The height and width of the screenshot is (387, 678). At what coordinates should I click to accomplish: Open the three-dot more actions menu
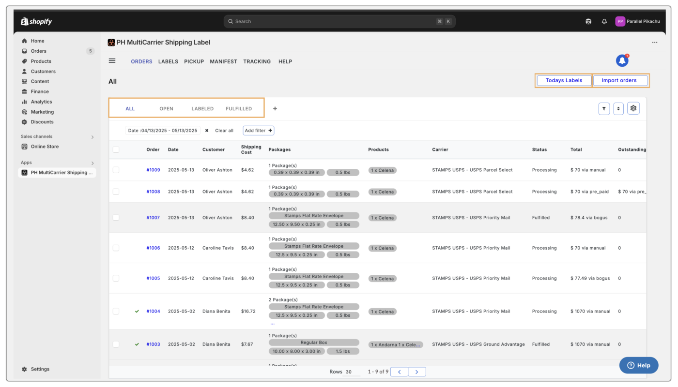point(655,43)
